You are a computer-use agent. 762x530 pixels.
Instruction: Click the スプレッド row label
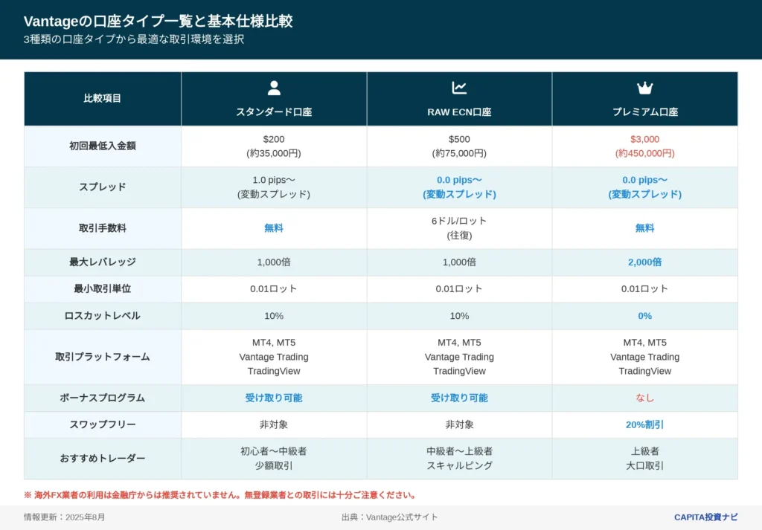(103, 187)
